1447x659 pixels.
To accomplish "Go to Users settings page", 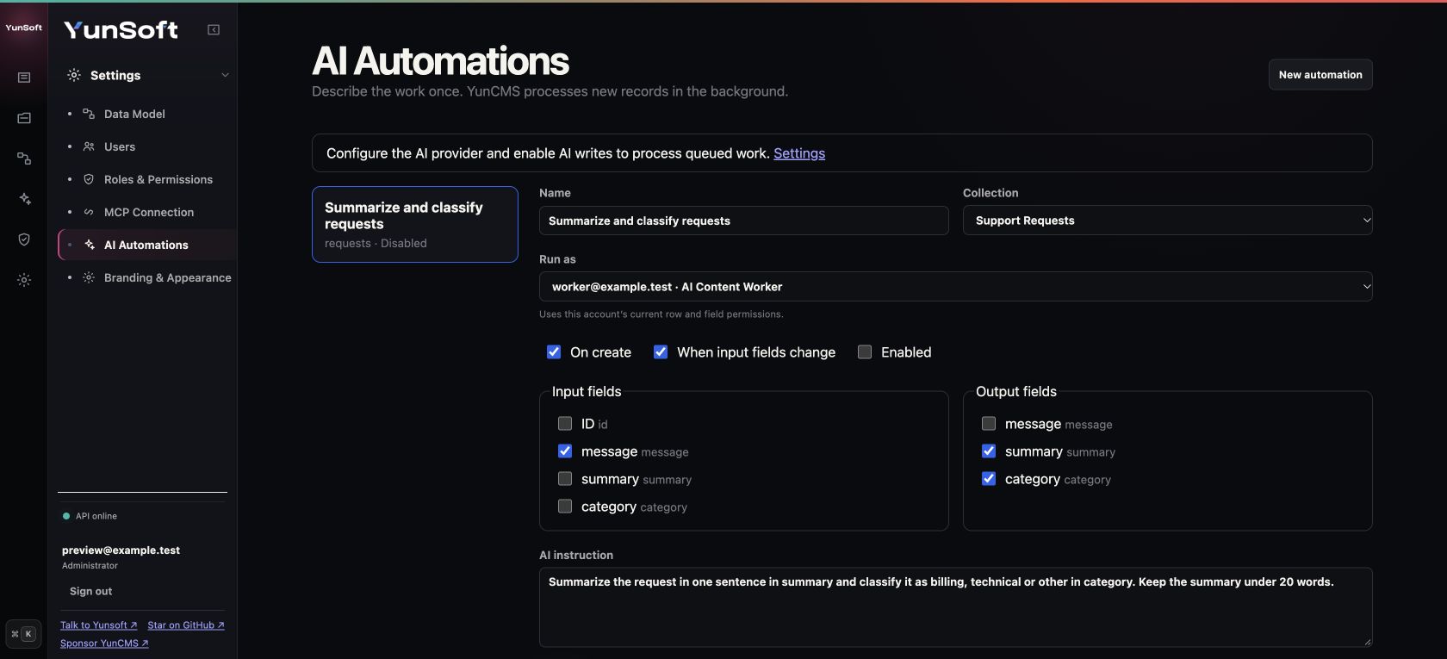I will click(x=120, y=146).
